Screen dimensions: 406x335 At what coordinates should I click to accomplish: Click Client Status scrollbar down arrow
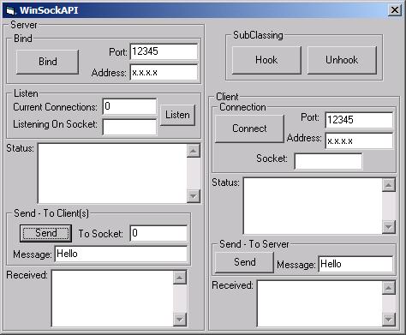click(389, 227)
